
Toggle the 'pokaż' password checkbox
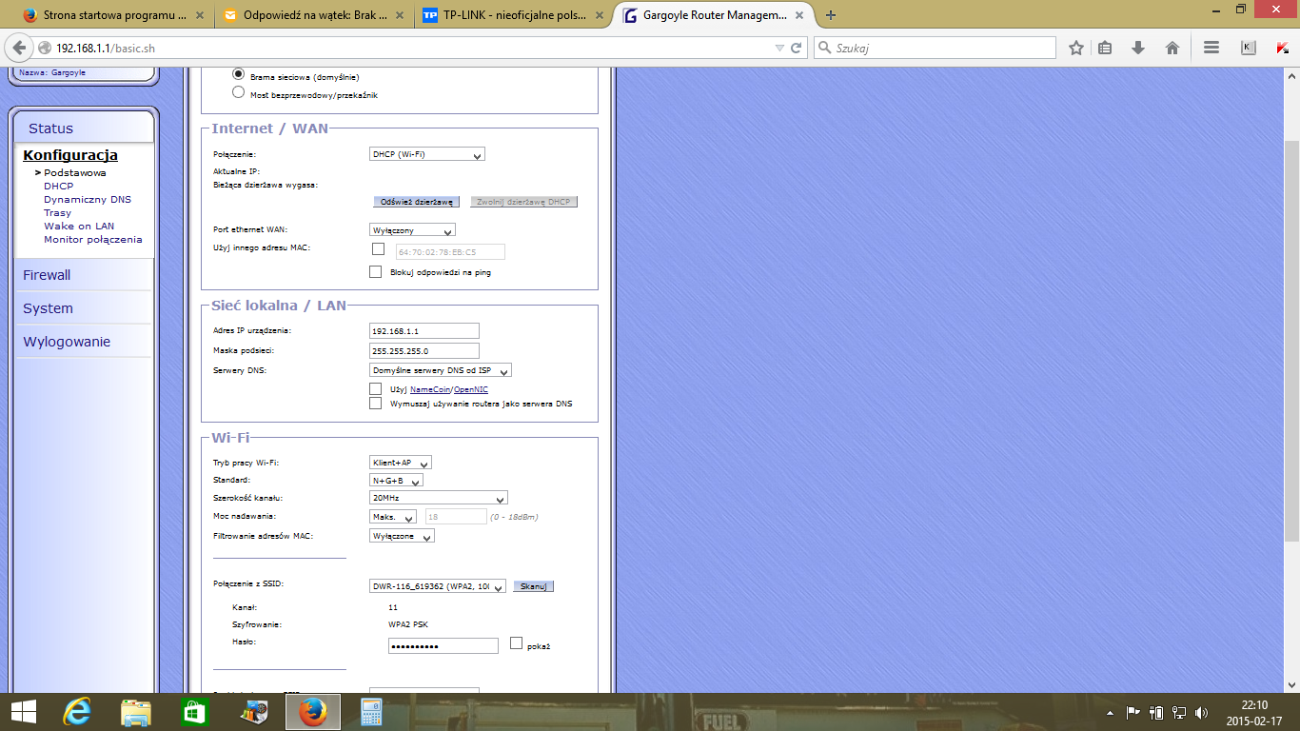(x=517, y=643)
